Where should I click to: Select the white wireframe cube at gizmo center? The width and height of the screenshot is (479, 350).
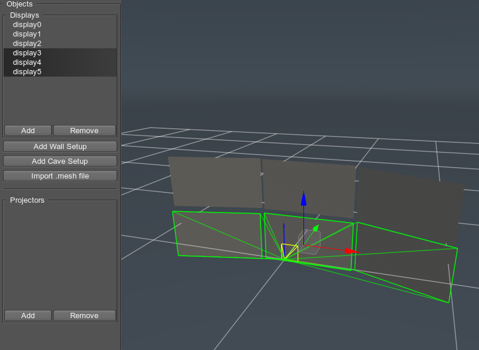click(x=310, y=241)
